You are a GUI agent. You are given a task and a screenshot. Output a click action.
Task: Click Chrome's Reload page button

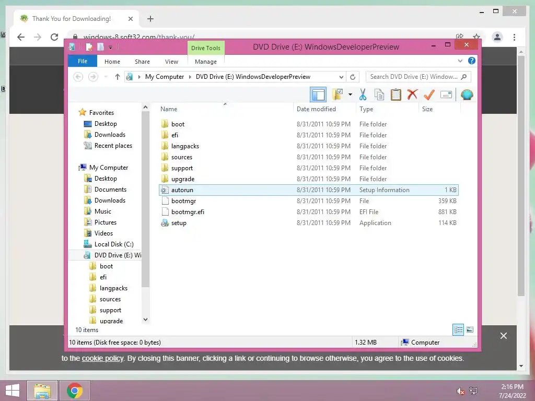(x=54, y=37)
